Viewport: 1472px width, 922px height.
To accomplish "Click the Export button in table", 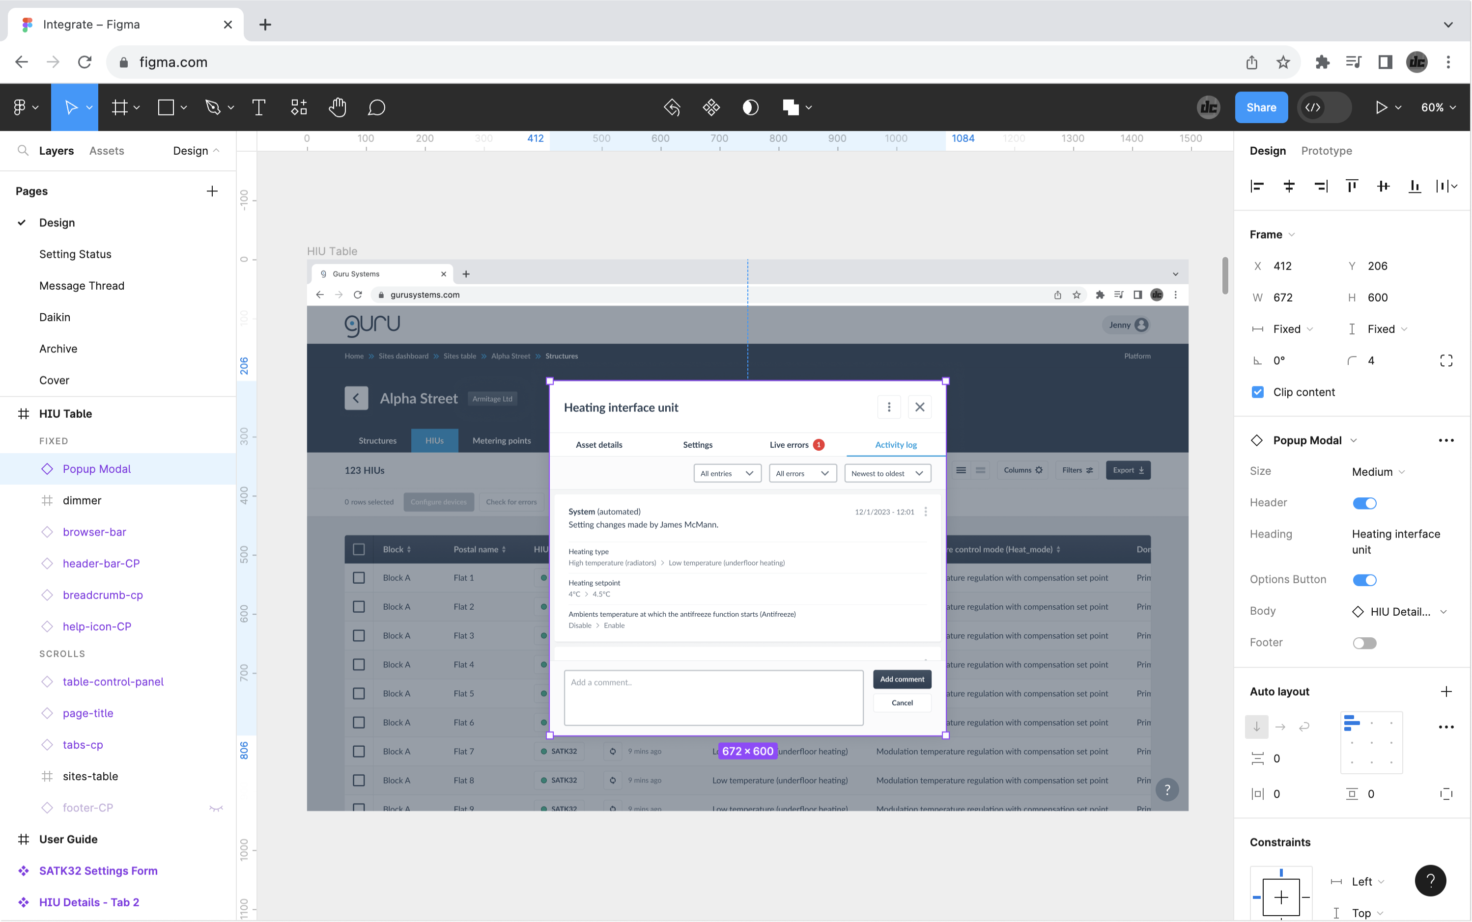I will pyautogui.click(x=1128, y=470).
